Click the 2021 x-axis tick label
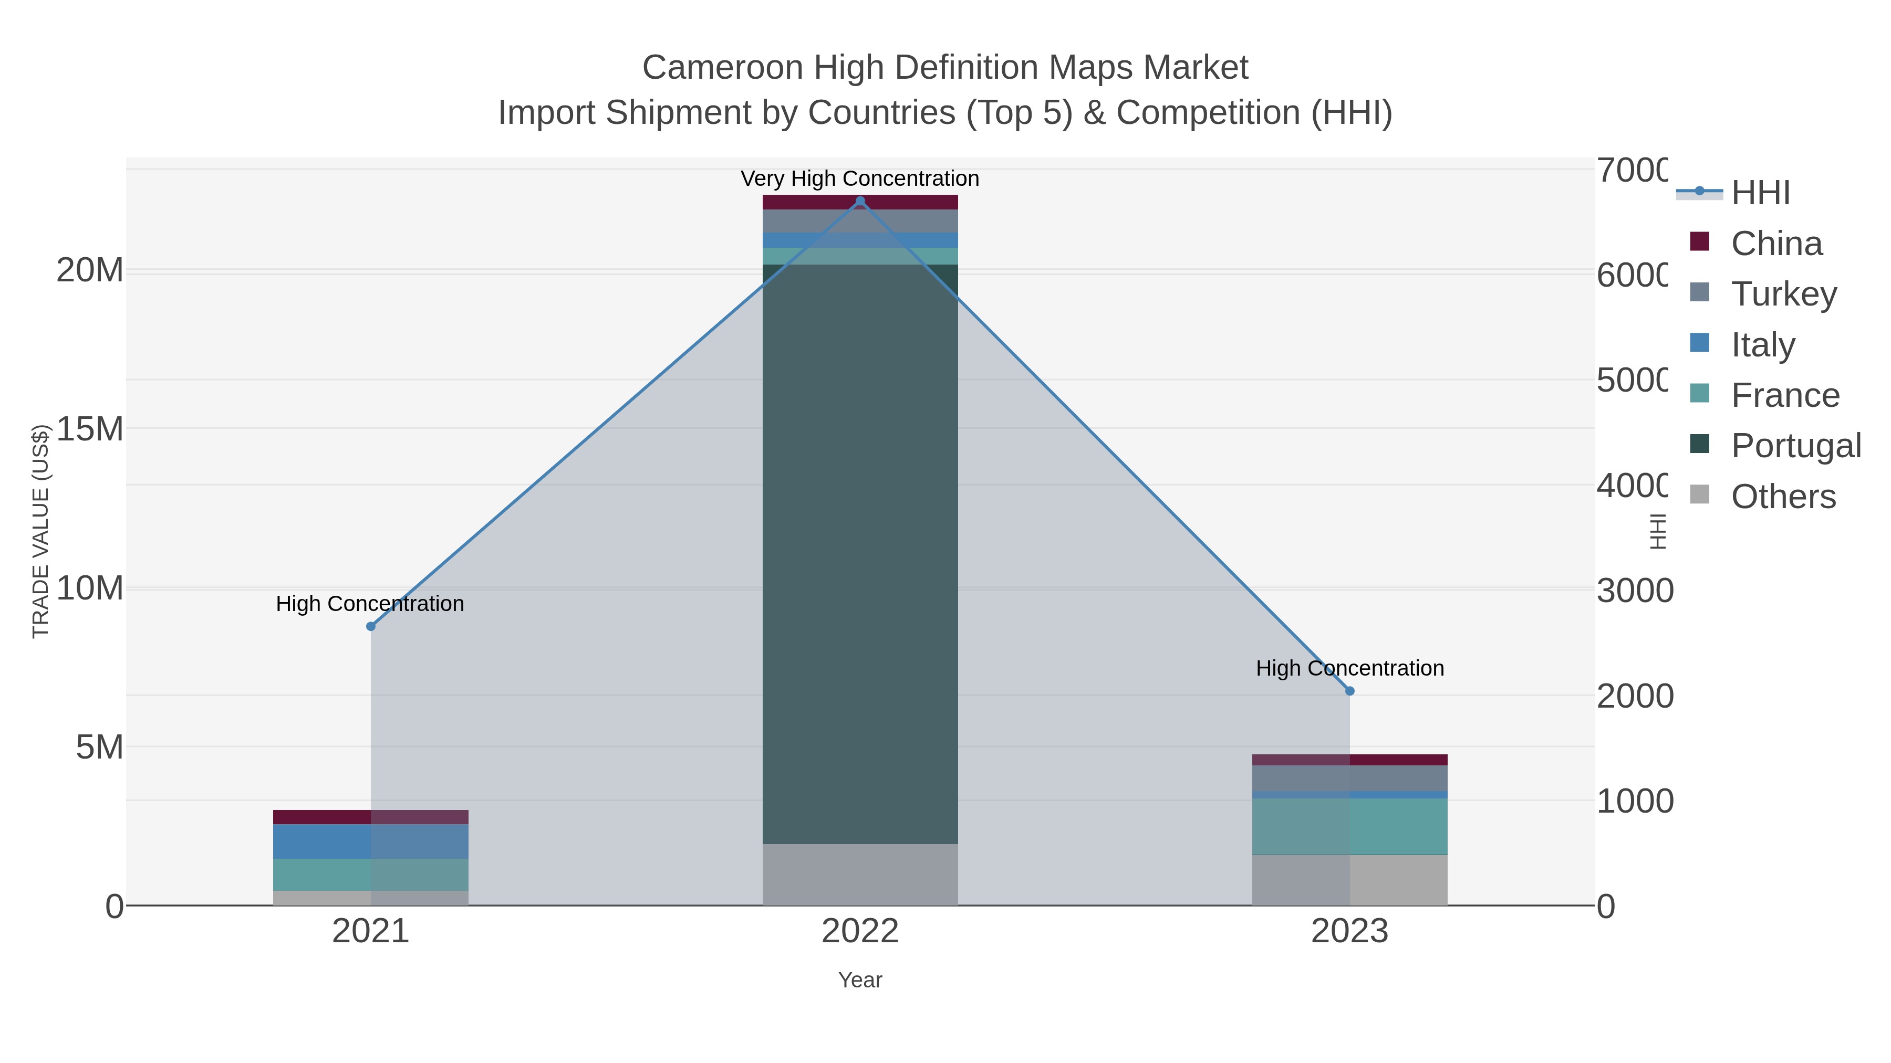The height and width of the screenshot is (1063, 1891). [x=371, y=932]
